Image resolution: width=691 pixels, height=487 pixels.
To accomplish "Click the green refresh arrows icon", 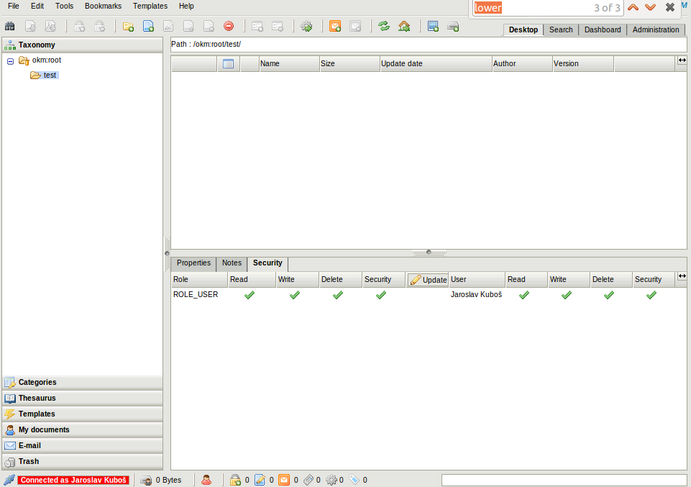I will [384, 27].
